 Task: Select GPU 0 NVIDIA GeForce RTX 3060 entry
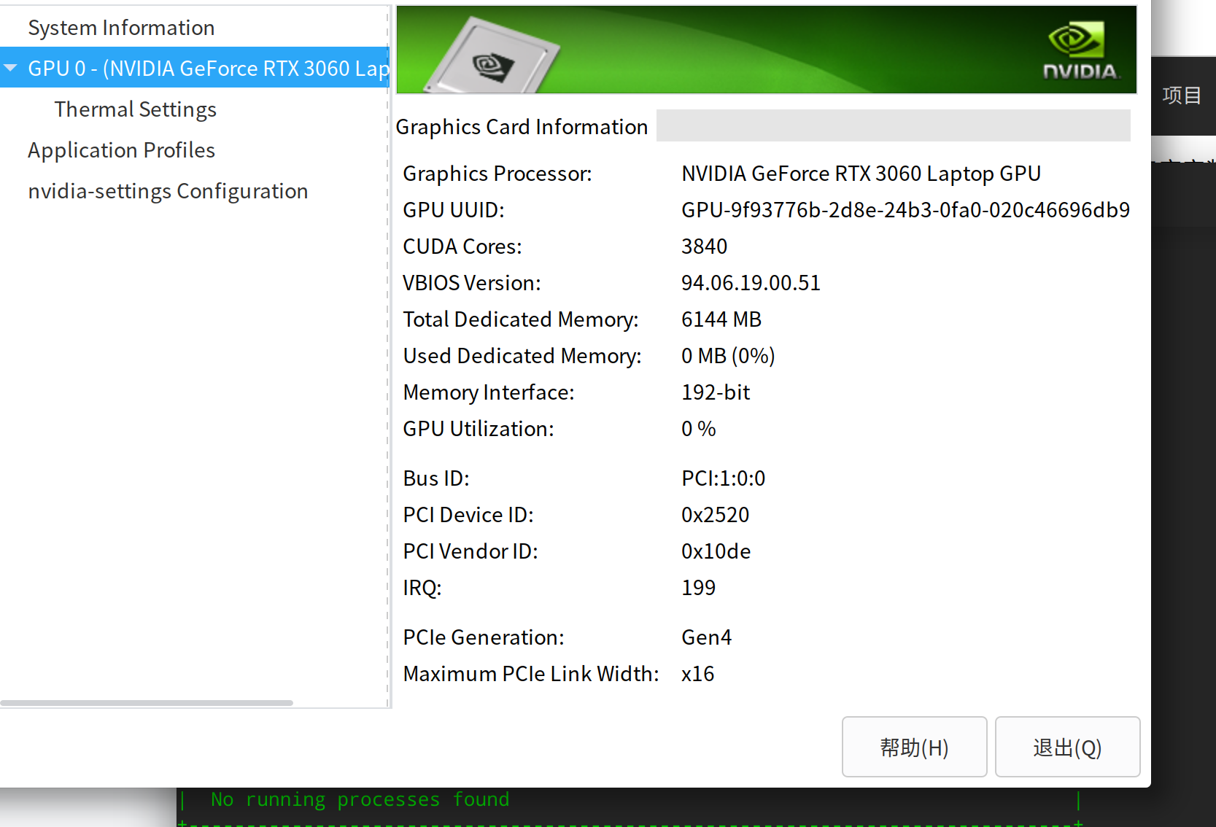point(208,68)
